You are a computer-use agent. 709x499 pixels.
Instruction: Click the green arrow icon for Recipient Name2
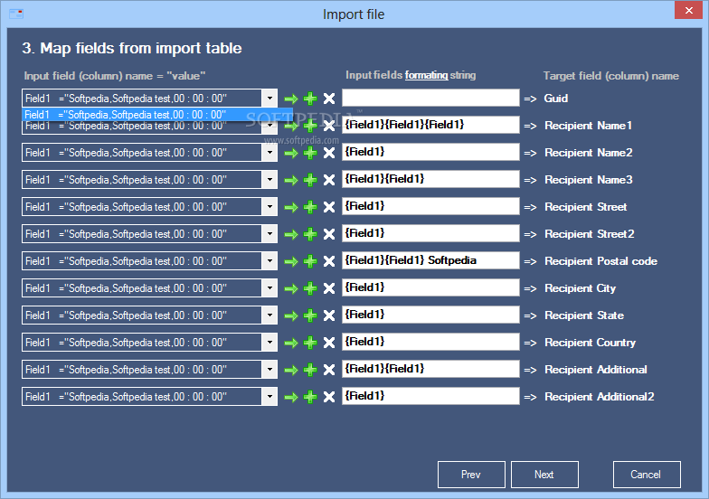[291, 153]
